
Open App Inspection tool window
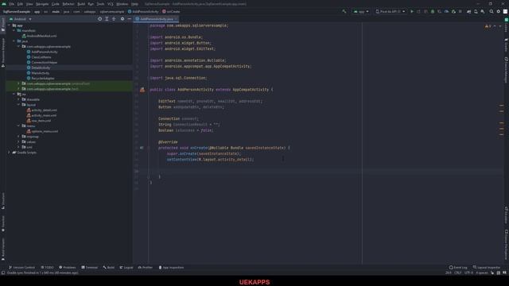(x=171, y=268)
